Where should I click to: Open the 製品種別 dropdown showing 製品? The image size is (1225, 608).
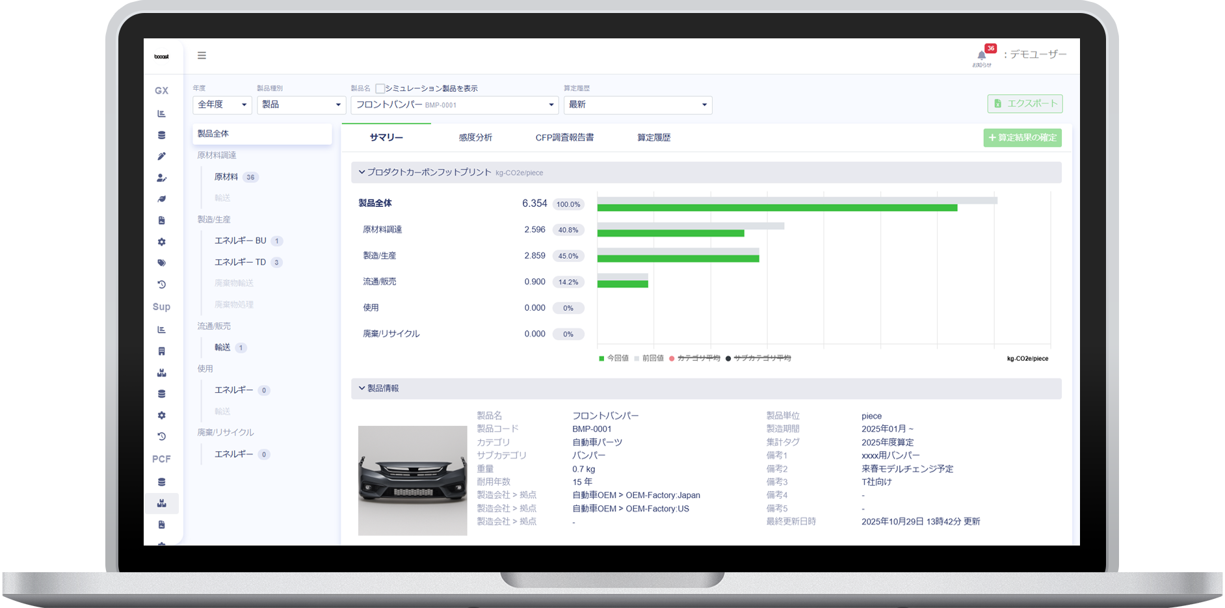(x=301, y=105)
